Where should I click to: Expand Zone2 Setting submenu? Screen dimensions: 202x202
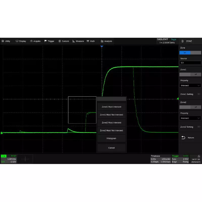pos(190,127)
